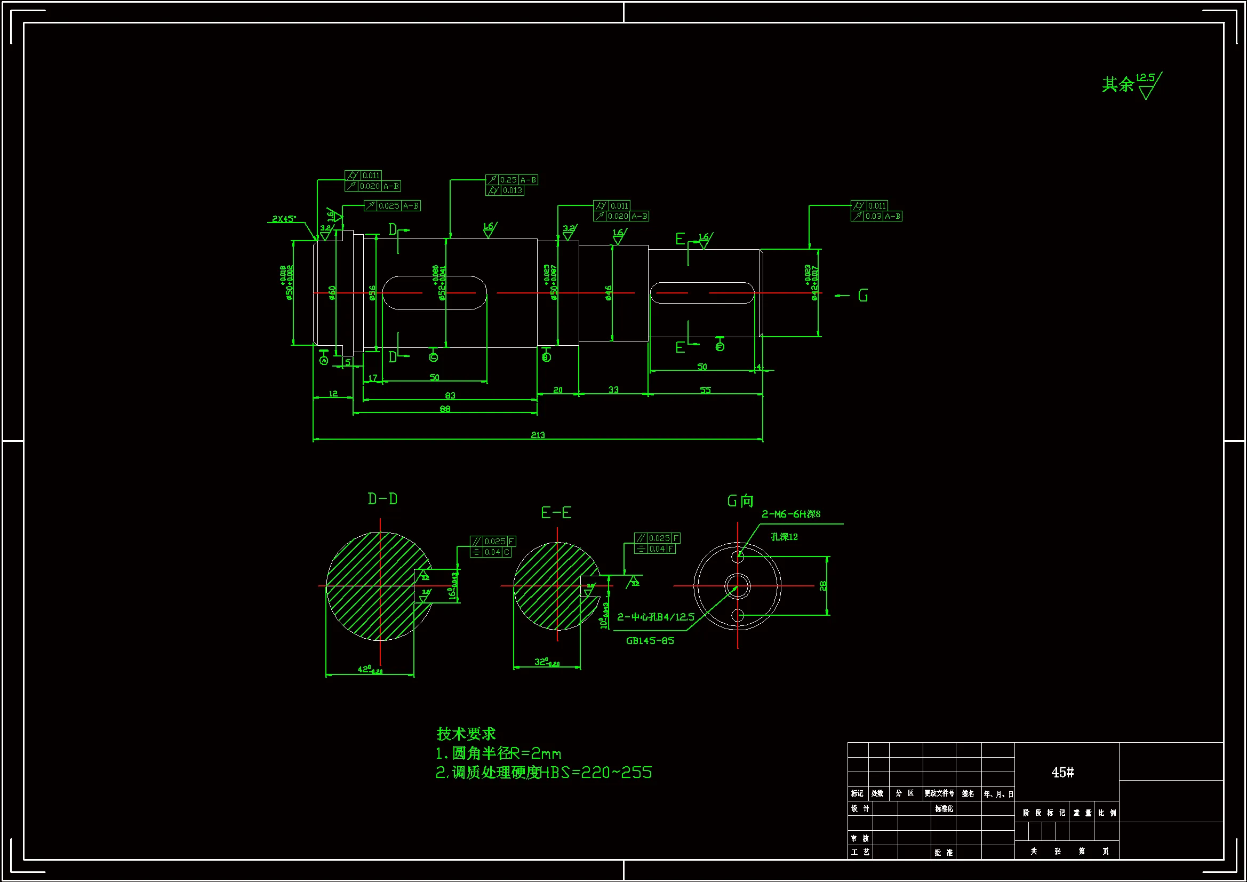Click the 技术要求 heading text
The height and width of the screenshot is (882, 1247).
(466, 734)
